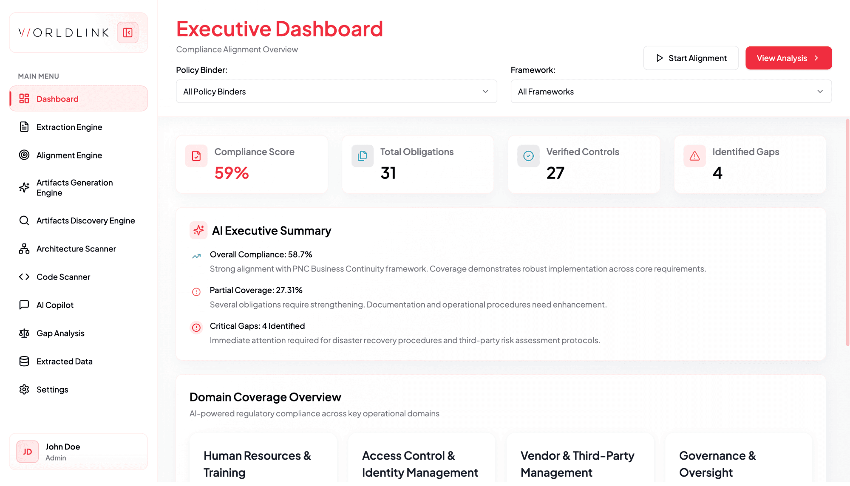
Task: Click the vertical scrollbar on right edge
Action: 847,232
